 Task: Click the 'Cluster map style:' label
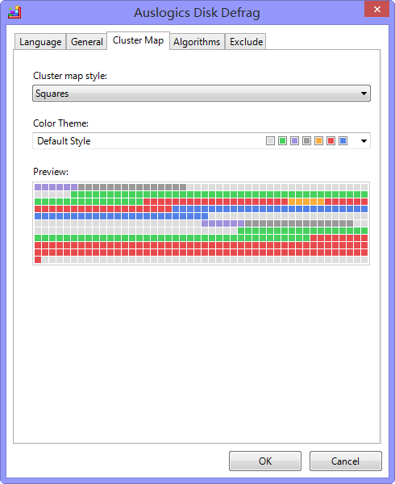pos(70,76)
